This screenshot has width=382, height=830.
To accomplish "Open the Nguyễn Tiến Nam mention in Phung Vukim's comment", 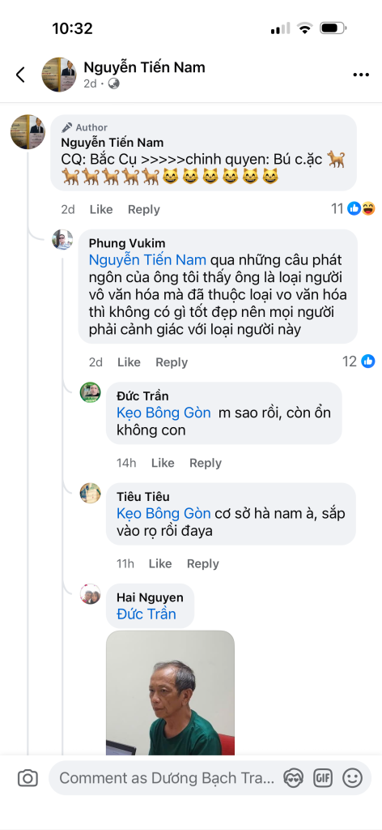I will (x=149, y=260).
